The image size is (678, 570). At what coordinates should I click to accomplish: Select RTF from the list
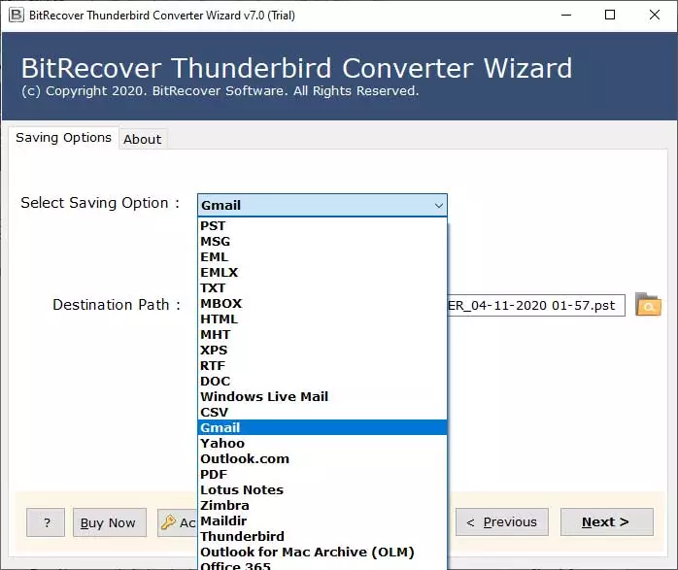[322, 365]
